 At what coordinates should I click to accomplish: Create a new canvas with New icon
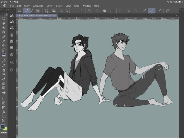pyautogui.click(x=47, y=11)
